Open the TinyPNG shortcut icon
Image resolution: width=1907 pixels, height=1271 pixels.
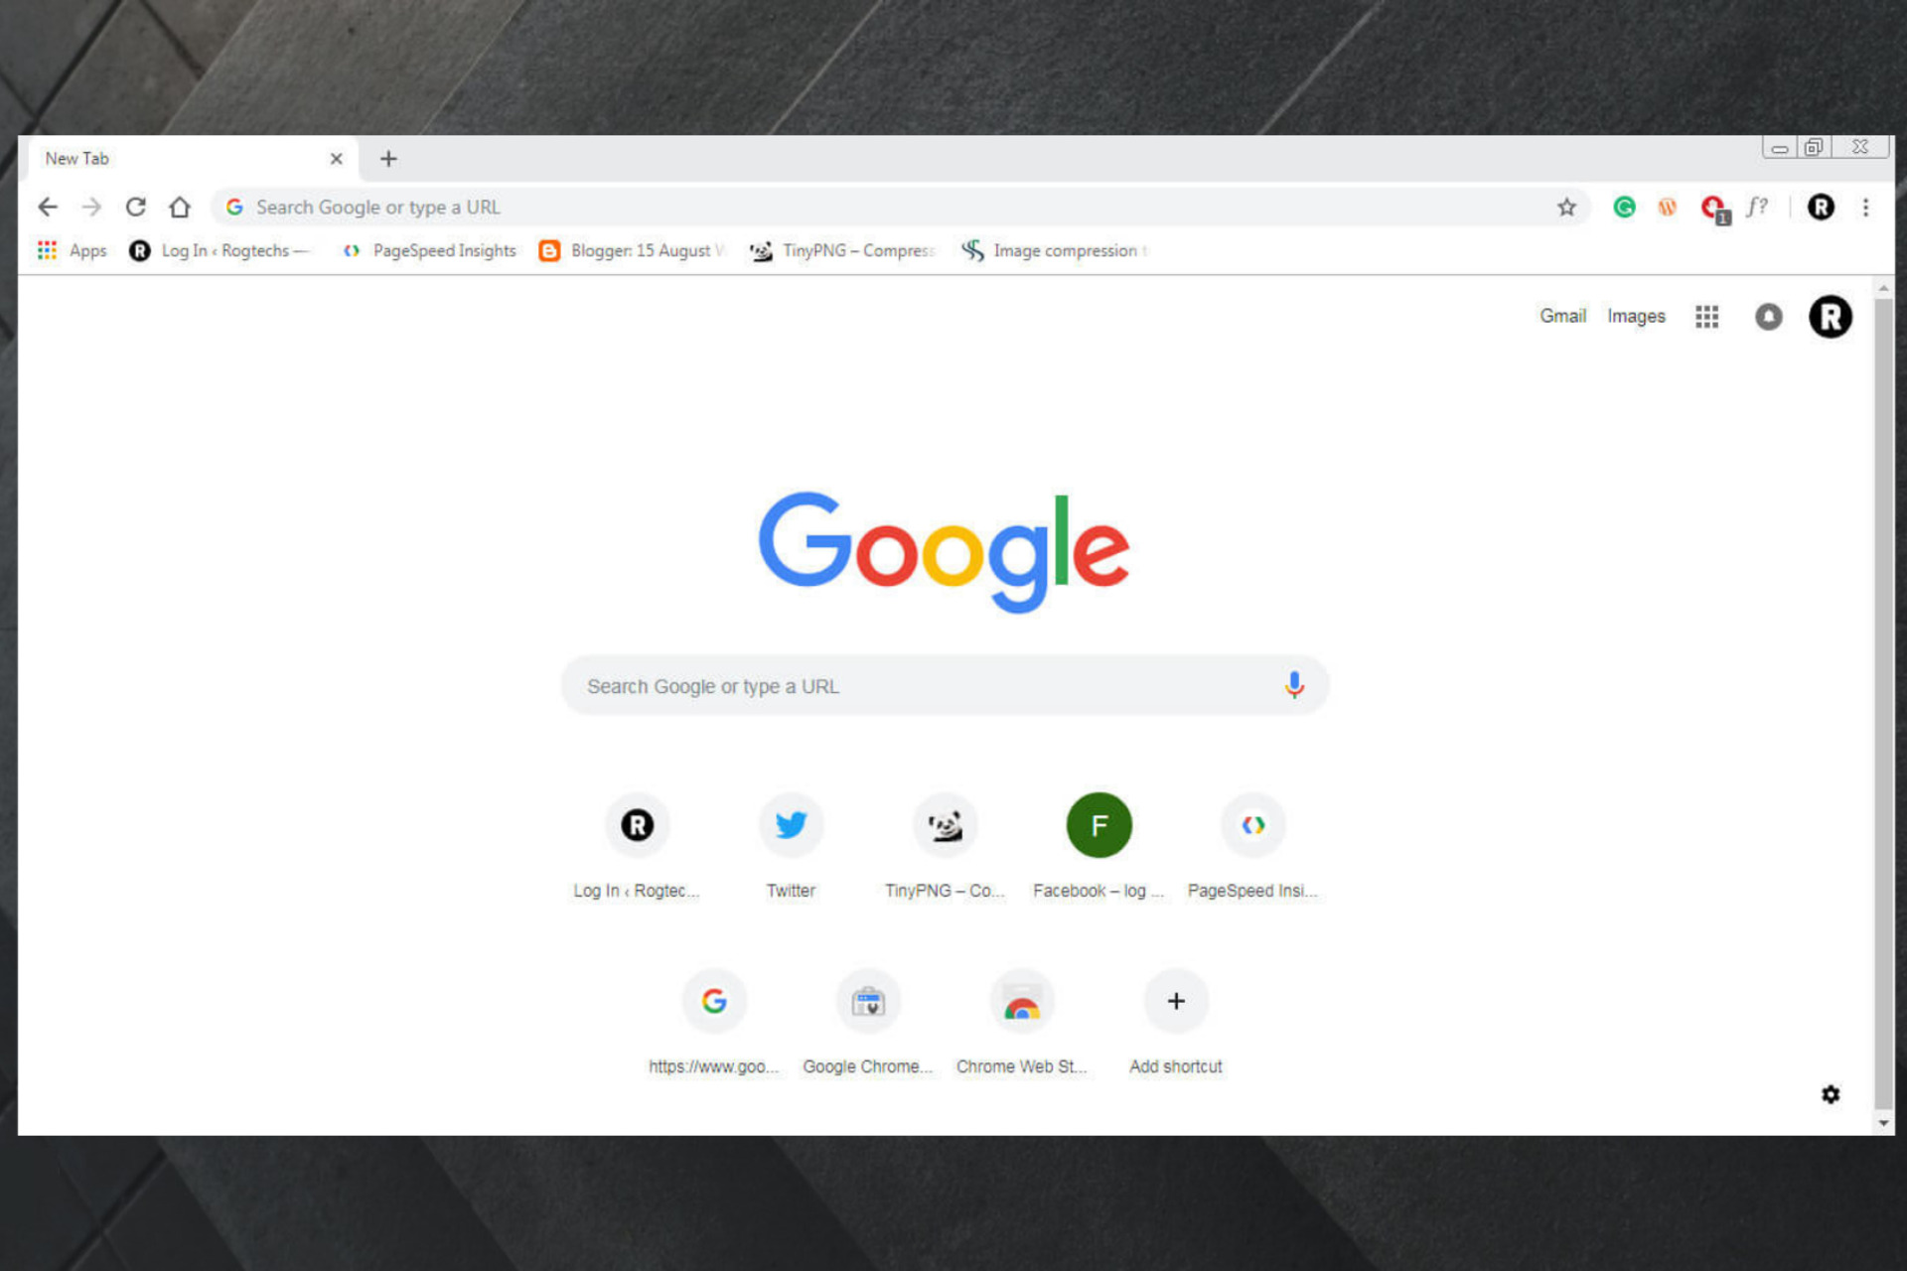click(x=944, y=824)
